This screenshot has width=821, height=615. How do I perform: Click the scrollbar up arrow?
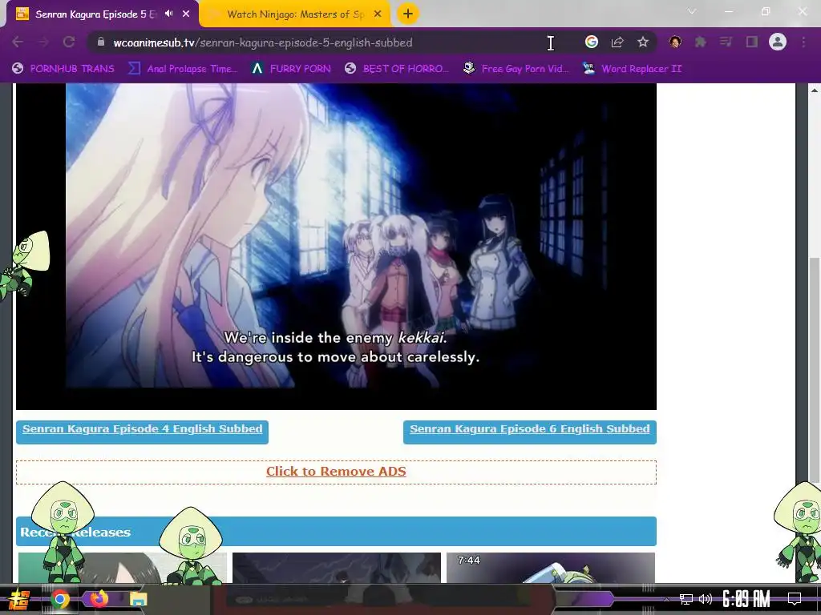click(x=815, y=90)
